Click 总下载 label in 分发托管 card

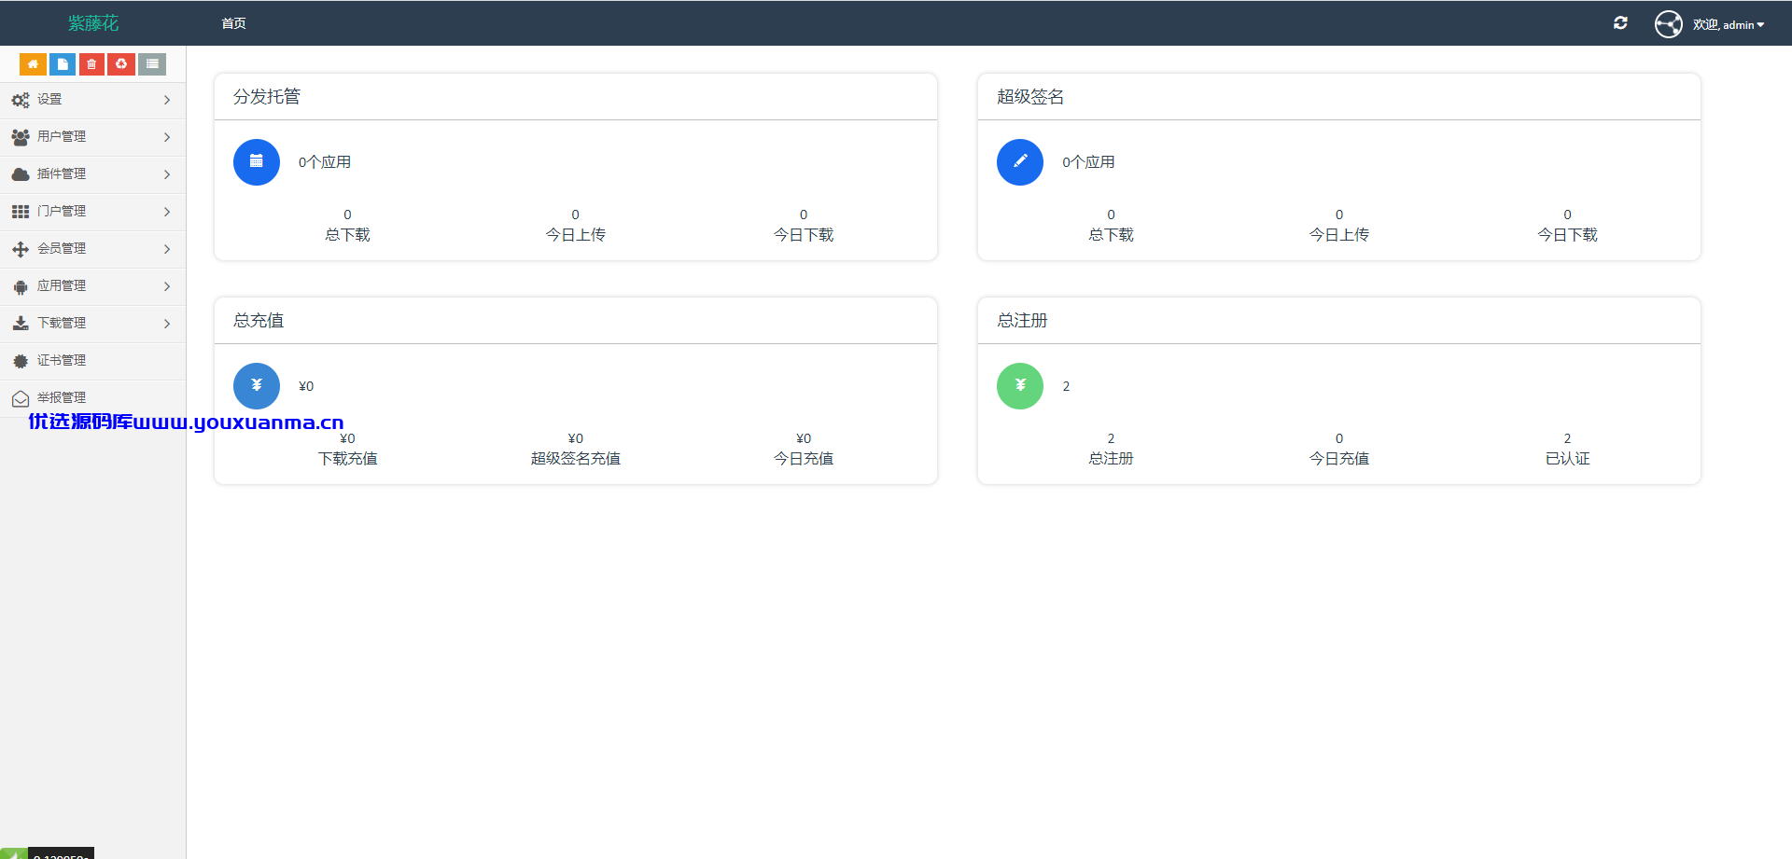(347, 235)
